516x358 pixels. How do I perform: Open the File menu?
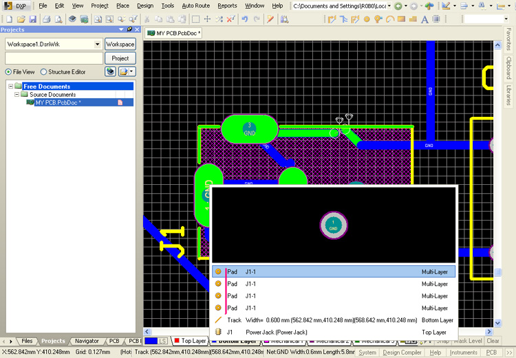pos(43,5)
